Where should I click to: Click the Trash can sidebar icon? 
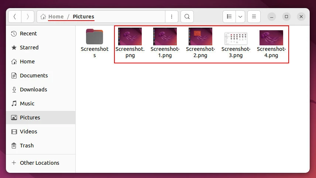coord(14,146)
